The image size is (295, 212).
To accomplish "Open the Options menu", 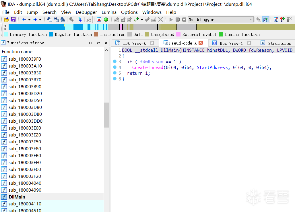I will 129,12.
